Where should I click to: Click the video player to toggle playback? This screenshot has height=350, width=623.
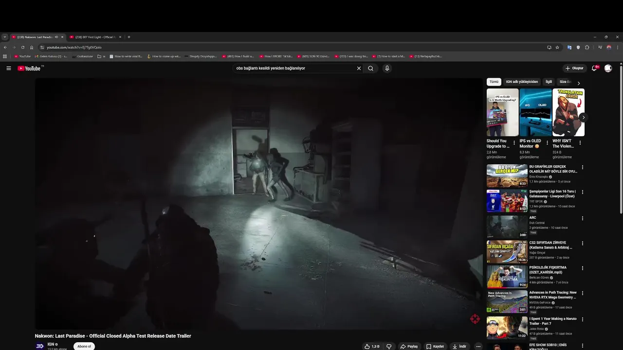tap(258, 204)
